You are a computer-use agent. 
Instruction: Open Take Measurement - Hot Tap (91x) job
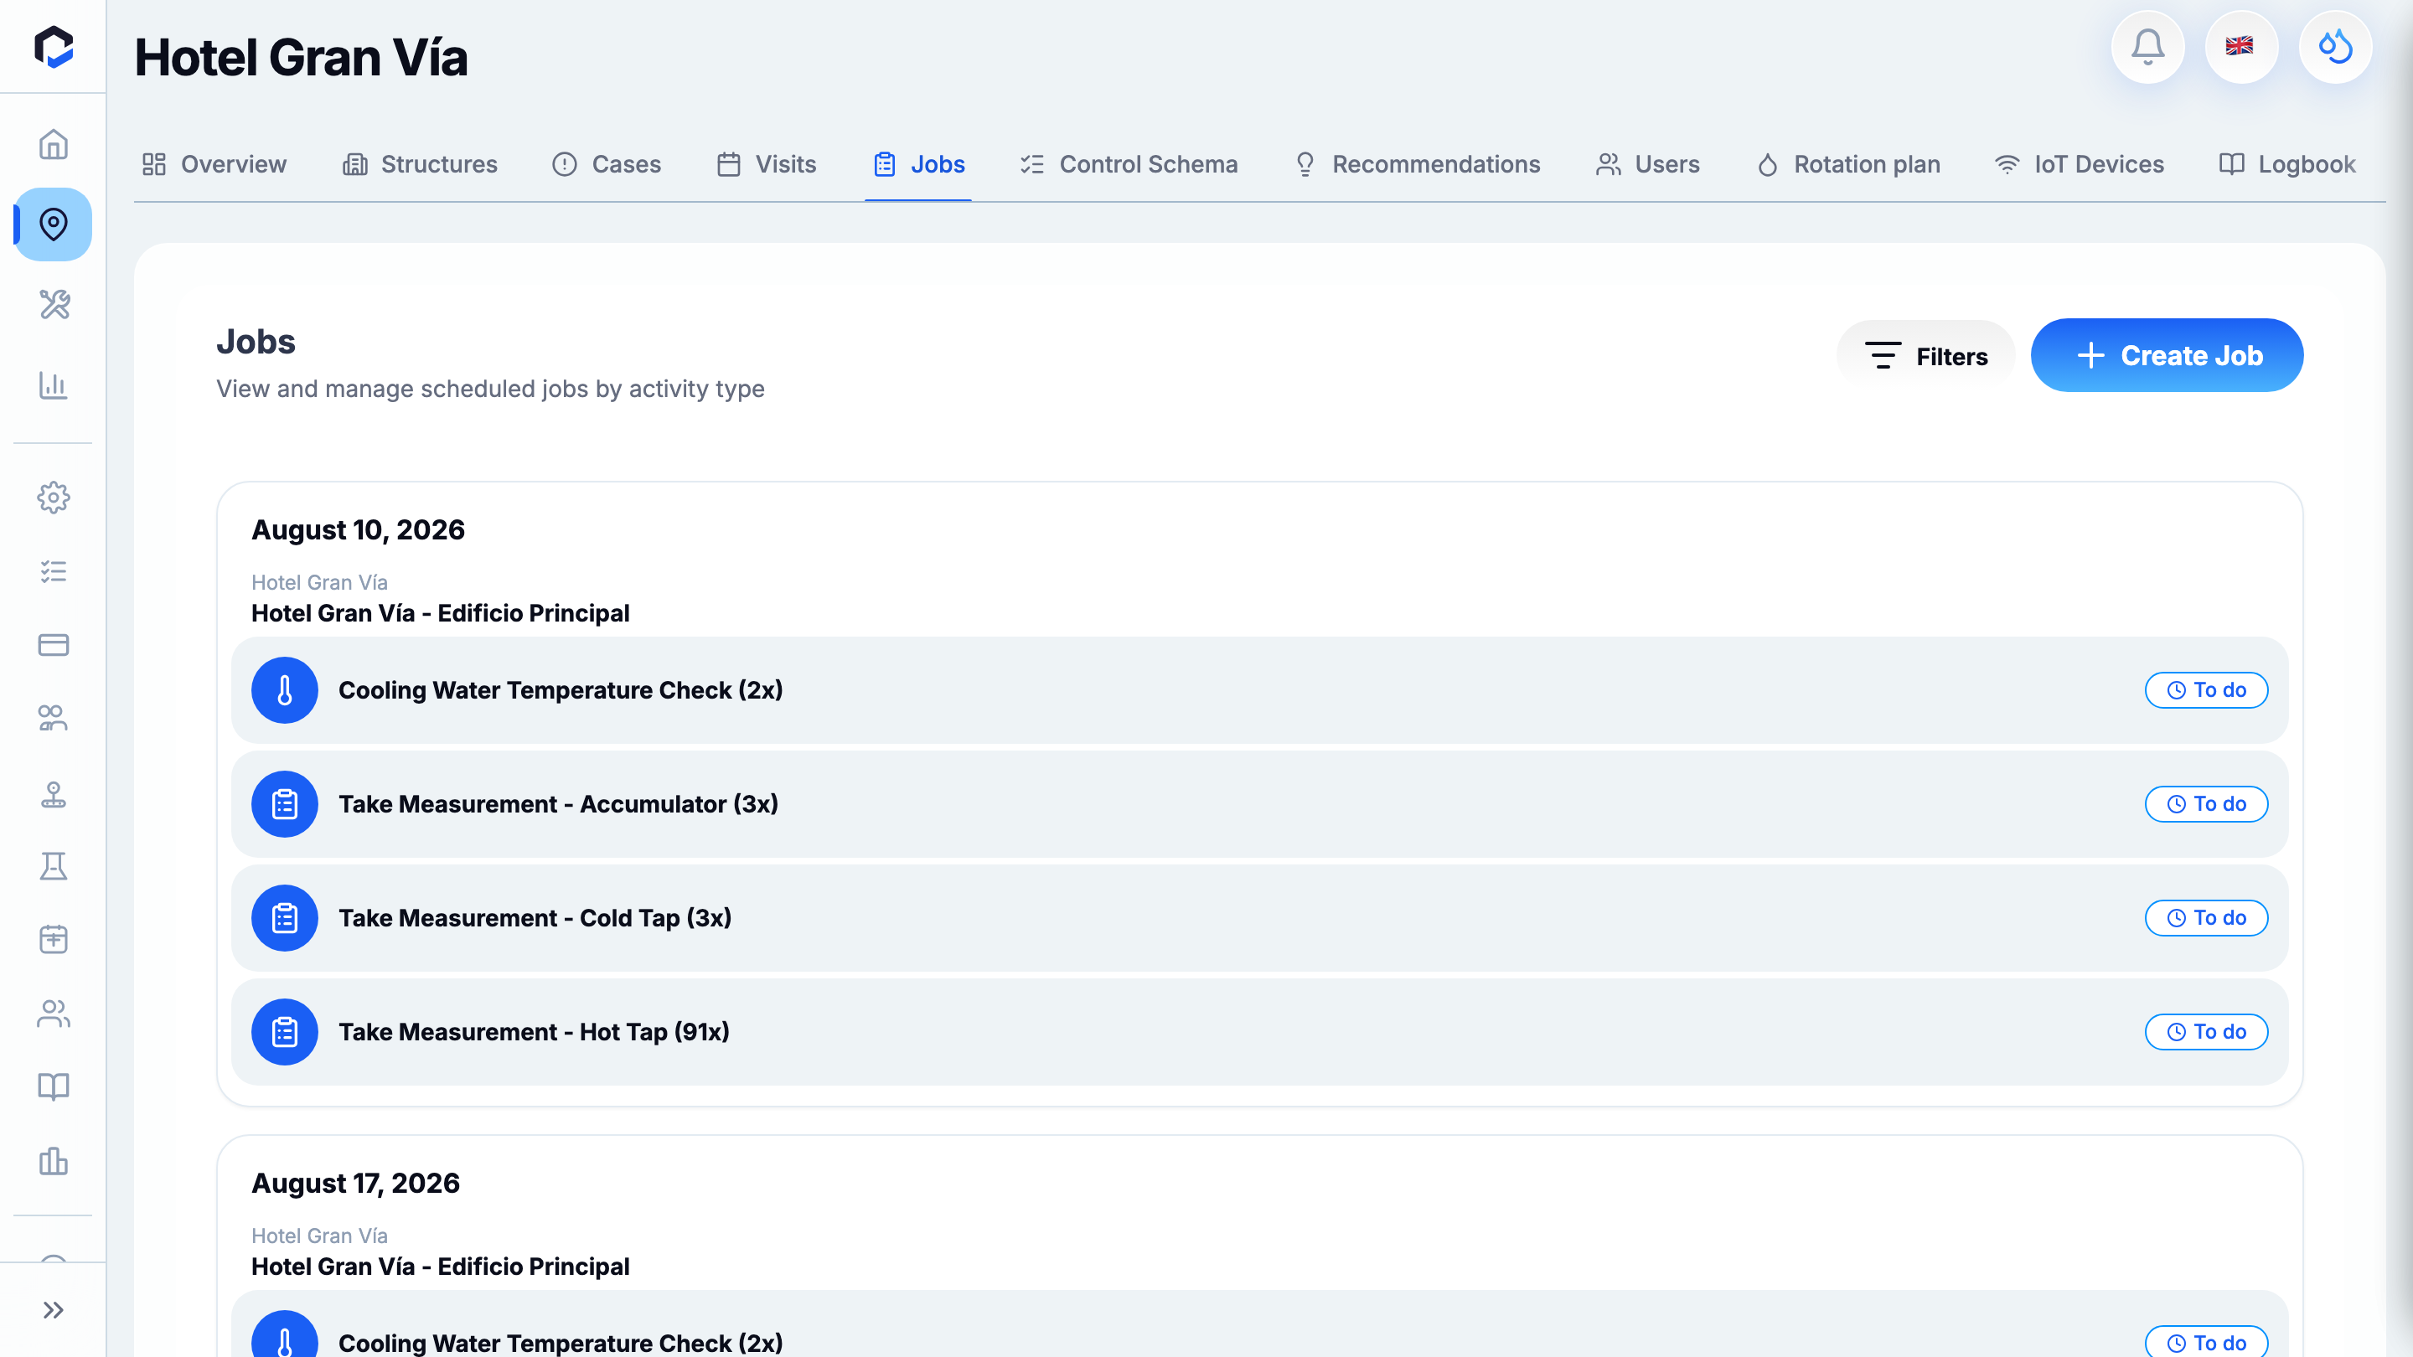point(1259,1032)
